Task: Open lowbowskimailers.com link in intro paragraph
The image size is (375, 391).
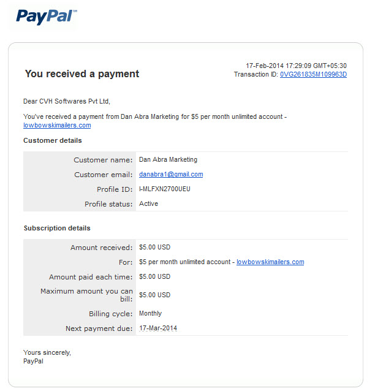Action: pos(57,125)
